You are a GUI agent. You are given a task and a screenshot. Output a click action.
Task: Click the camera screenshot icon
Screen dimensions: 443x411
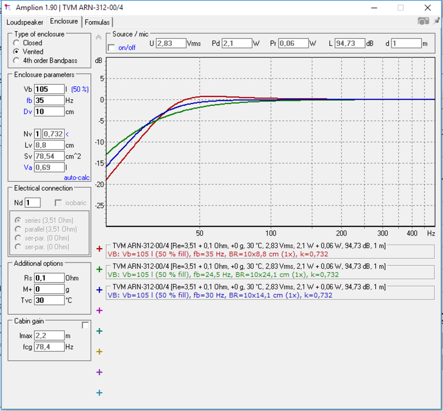(x=423, y=21)
